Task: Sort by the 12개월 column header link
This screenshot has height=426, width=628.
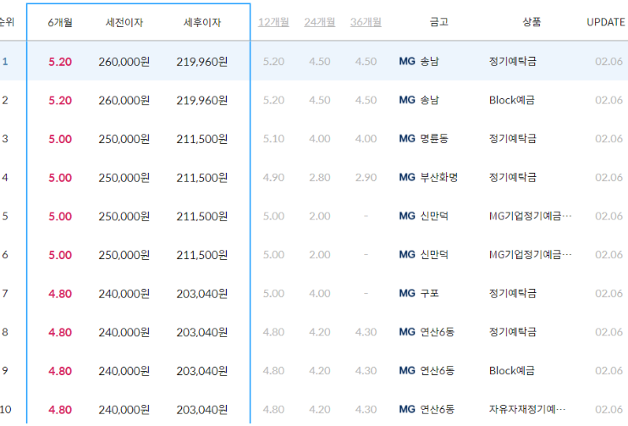Action: coord(273,22)
